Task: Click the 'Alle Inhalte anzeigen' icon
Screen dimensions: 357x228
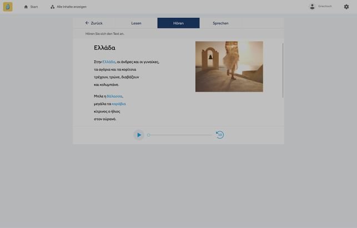Action: click(53, 7)
